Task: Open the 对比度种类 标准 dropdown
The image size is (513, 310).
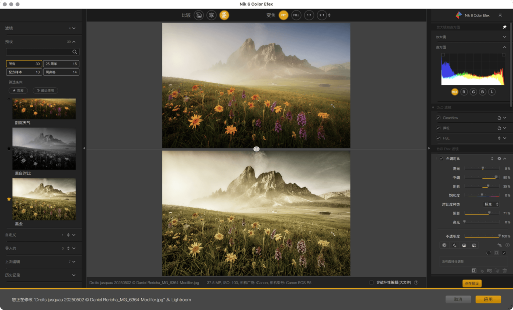Action: [491, 204]
